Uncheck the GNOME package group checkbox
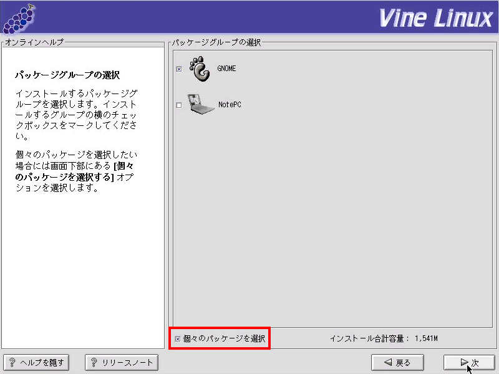The width and height of the screenshot is (499, 374). point(179,69)
